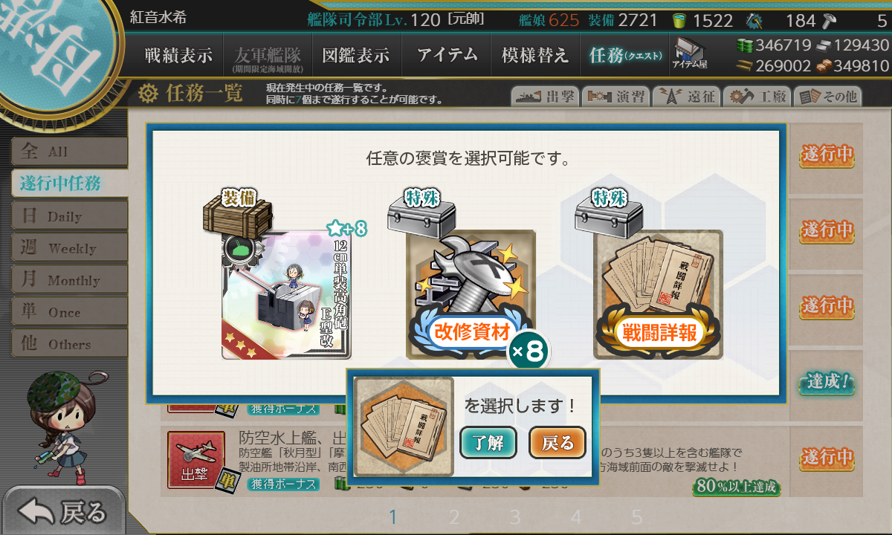Open the アイテム屋 shop icon
Screen dimensions: 892x535
click(690, 53)
